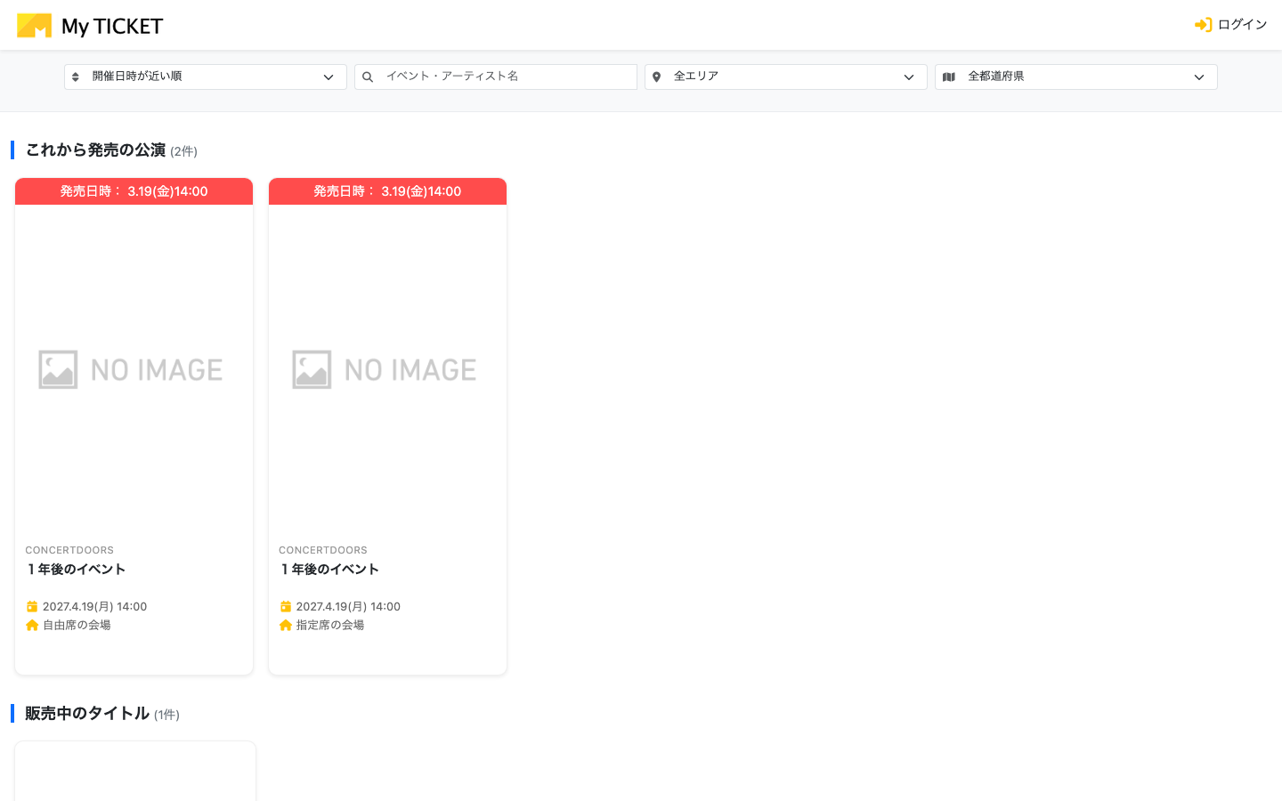1282x801 pixels.
Task: Click venue house icon beside 指定席の会場
Action: [x=286, y=625]
